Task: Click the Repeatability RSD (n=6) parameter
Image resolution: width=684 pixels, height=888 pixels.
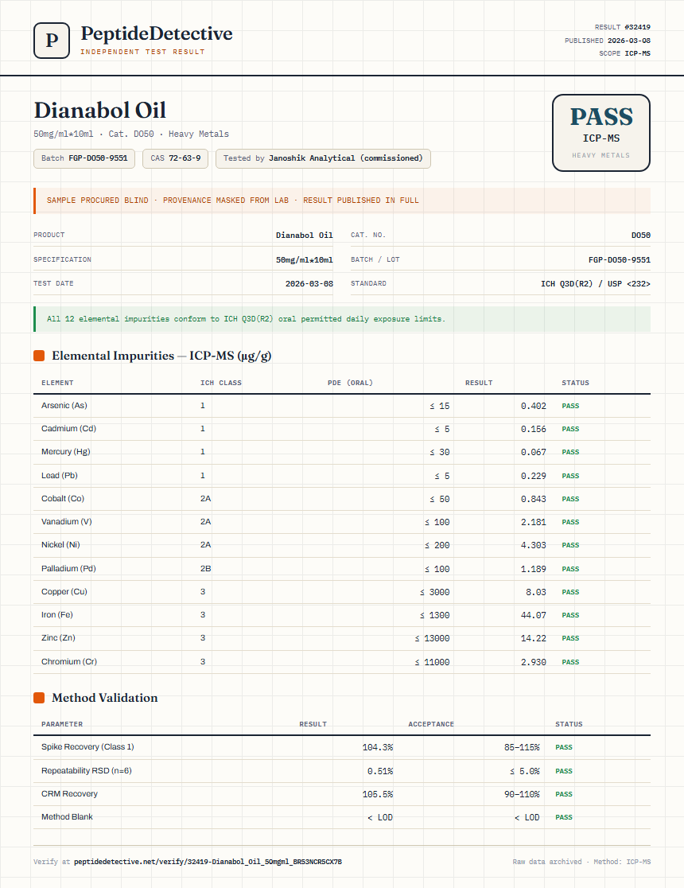Action: [x=87, y=771]
